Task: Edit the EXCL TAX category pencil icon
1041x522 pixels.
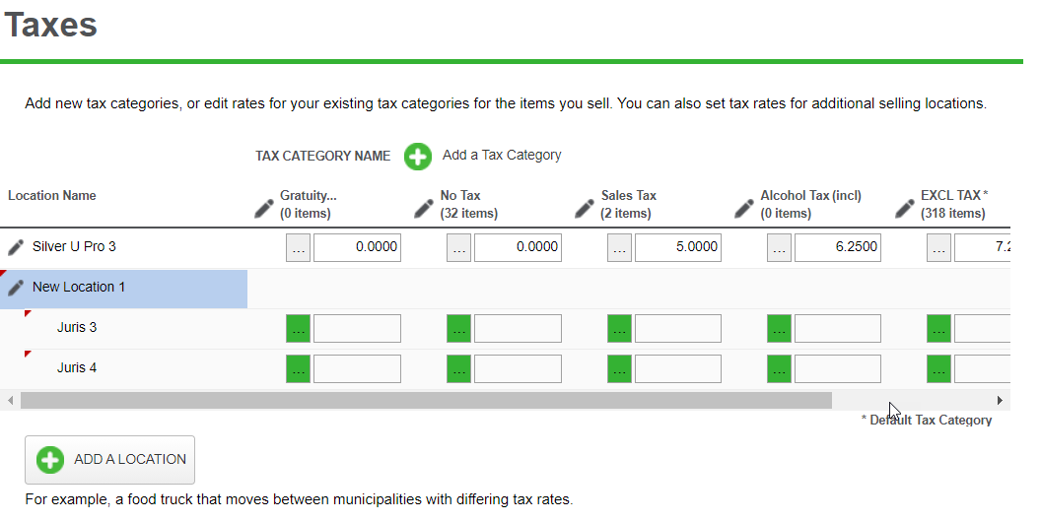Action: point(904,208)
